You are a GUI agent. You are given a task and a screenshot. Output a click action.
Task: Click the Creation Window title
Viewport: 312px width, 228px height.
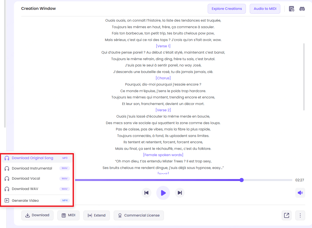click(39, 8)
